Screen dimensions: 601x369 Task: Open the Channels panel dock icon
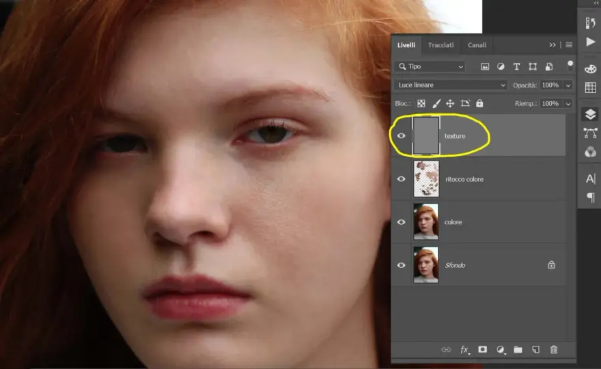pos(590,152)
